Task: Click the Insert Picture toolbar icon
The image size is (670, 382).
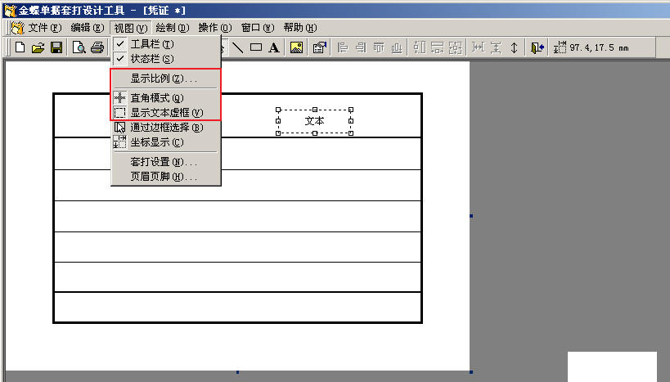Action: click(297, 47)
